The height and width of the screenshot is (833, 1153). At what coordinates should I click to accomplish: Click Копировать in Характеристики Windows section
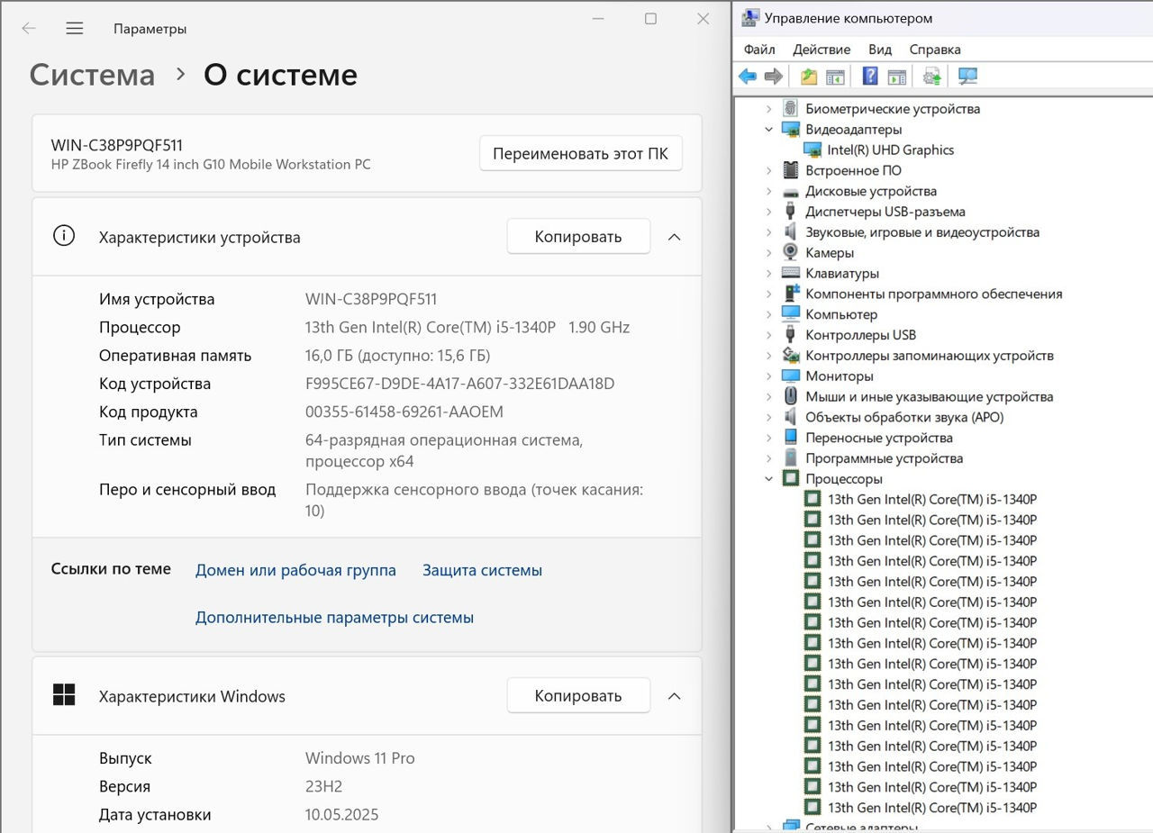578,696
